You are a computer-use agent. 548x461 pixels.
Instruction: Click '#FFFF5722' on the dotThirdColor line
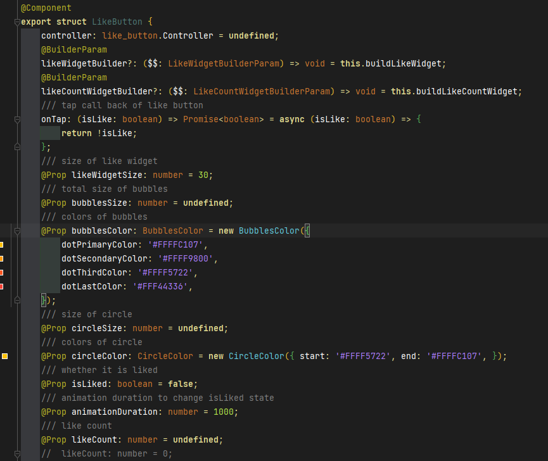(x=165, y=273)
